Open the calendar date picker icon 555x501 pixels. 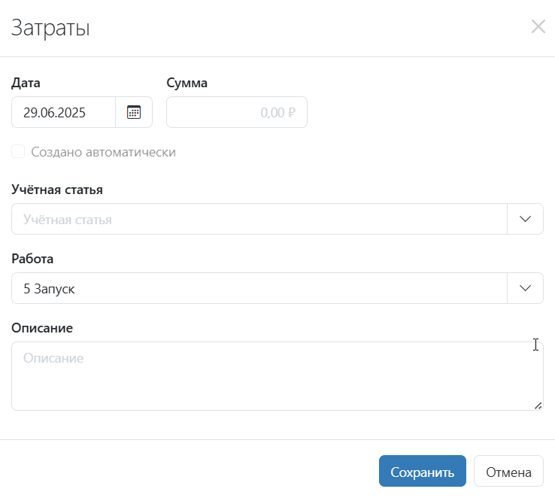(134, 112)
